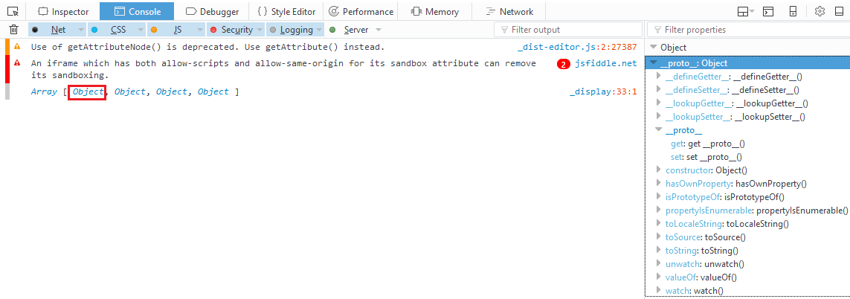The width and height of the screenshot is (850, 299).
Task: Switch to the Inspector tab
Action: pyautogui.click(x=63, y=11)
